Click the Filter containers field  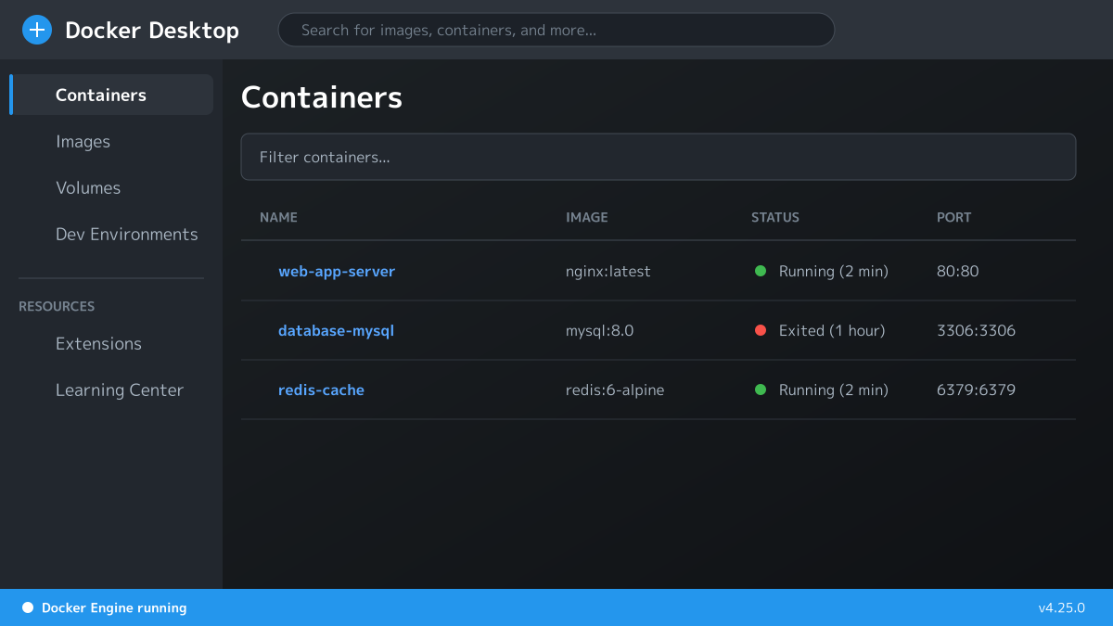659,157
